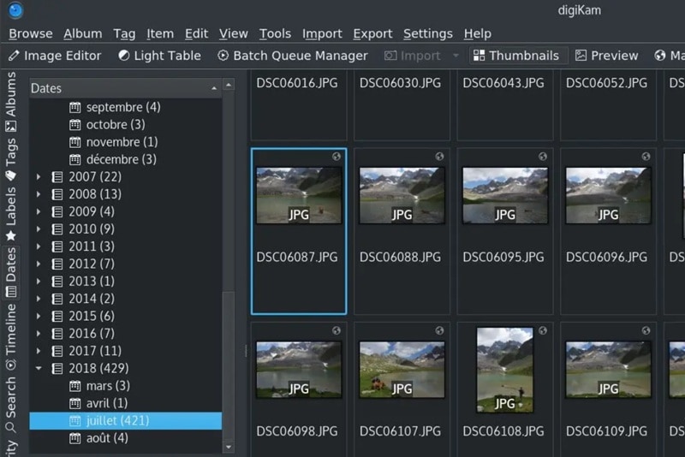Open the Item menu
This screenshot has width=685, height=457.
coord(160,33)
